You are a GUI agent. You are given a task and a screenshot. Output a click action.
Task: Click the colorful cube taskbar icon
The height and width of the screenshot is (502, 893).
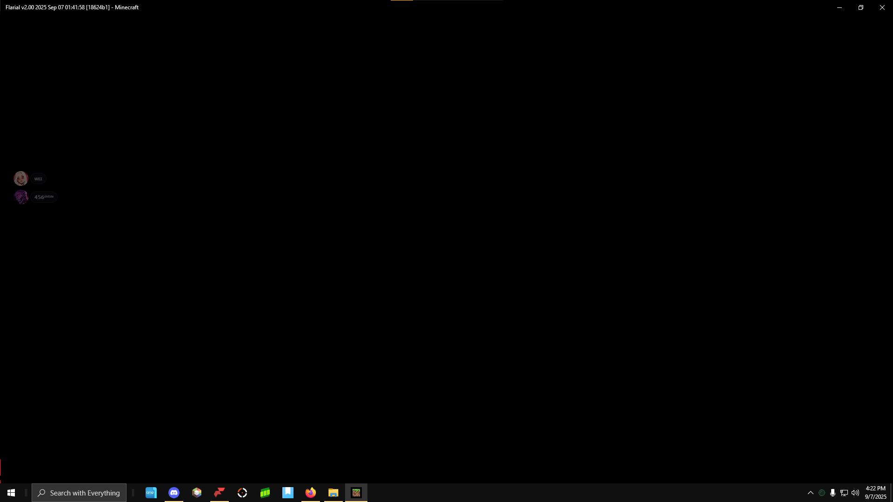[x=197, y=493]
